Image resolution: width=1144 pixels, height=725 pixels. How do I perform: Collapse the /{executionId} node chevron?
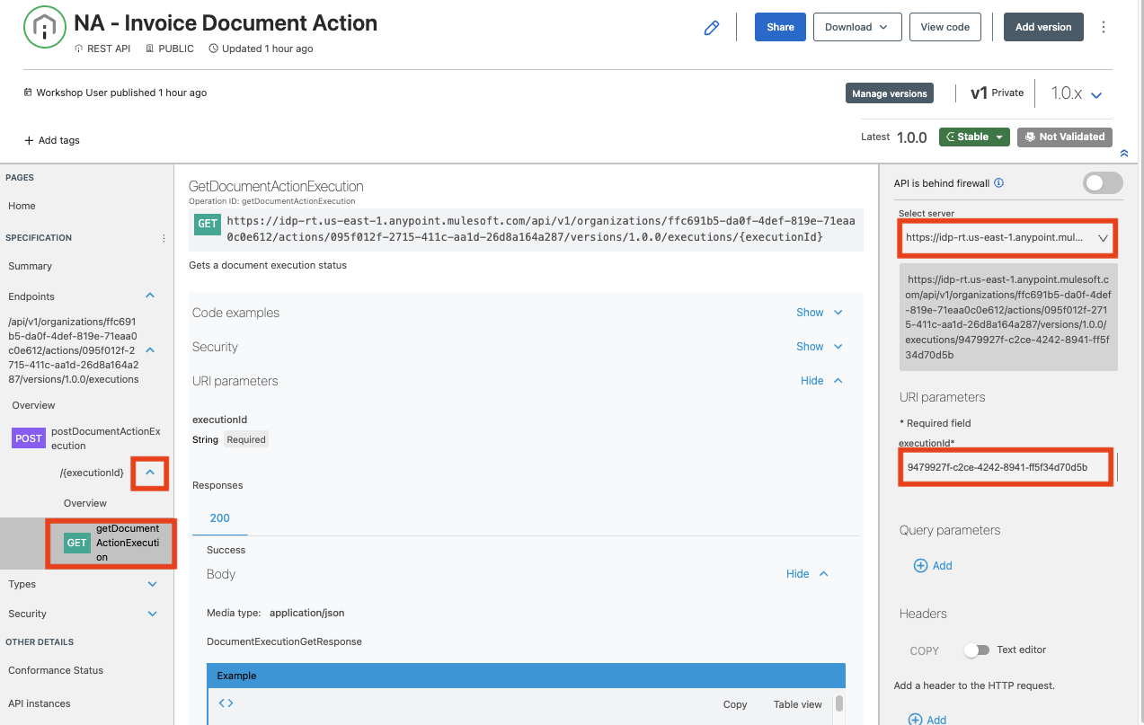pyautogui.click(x=150, y=473)
